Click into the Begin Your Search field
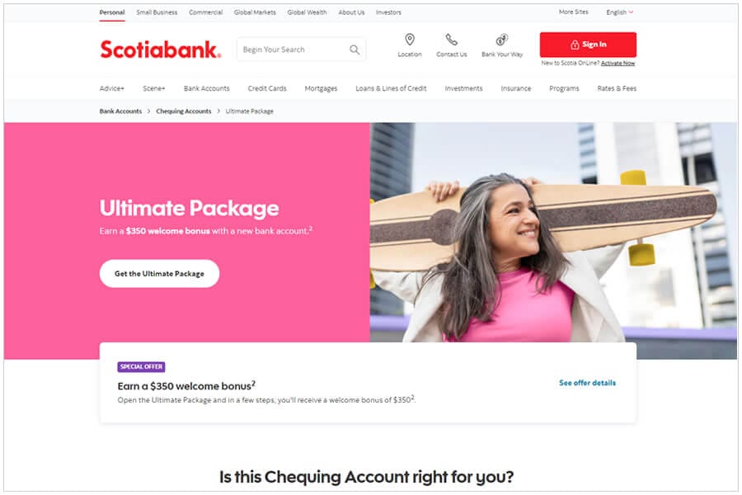The width and height of the screenshot is (742, 495). (294, 49)
